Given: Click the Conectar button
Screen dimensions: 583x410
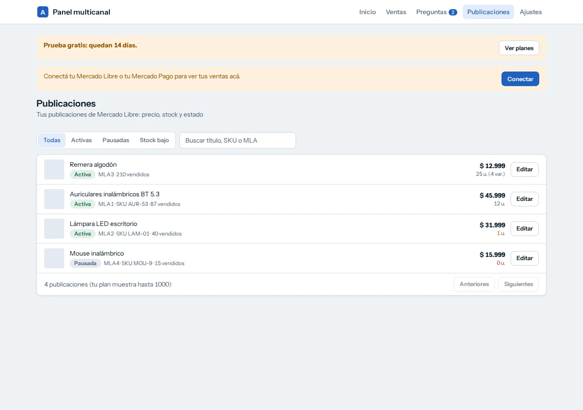Looking at the screenshot, I should pos(520,79).
